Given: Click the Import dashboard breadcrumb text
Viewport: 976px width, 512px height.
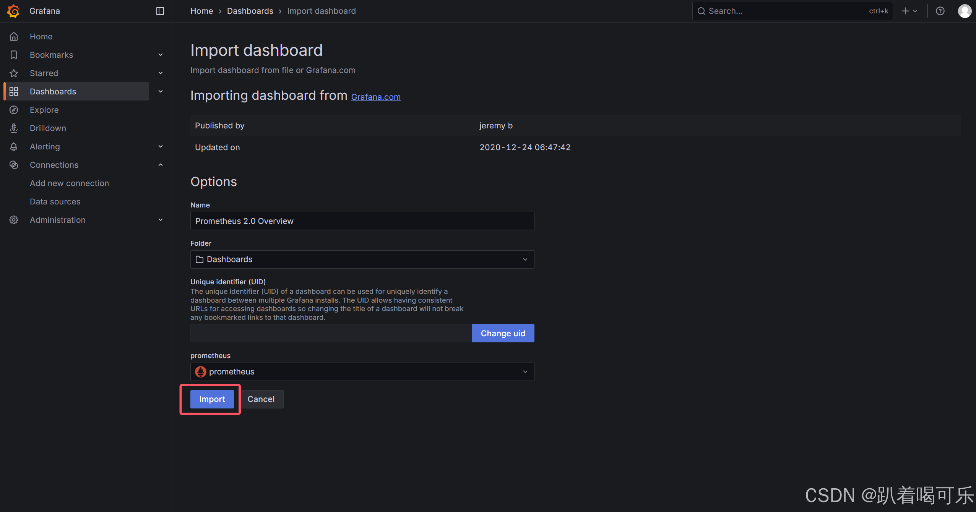Looking at the screenshot, I should (x=322, y=11).
